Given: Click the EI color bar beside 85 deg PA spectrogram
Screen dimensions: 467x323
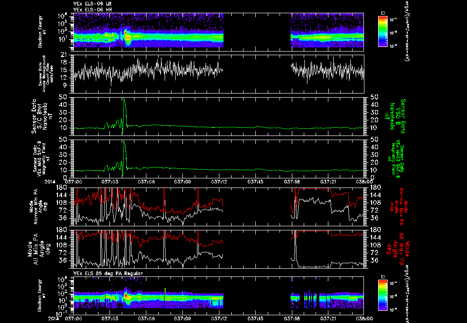Looking at the screenshot, I should [x=383, y=296].
